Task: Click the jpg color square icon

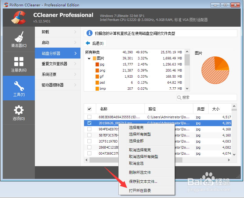Action: click(97, 64)
